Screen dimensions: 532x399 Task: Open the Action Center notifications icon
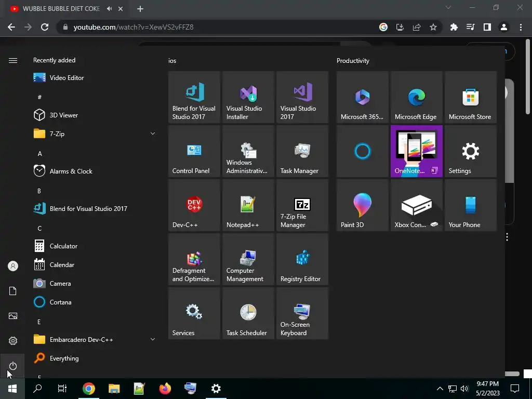515,389
